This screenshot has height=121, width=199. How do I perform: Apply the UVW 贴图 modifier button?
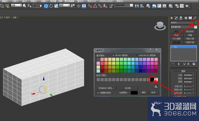tap(176, 39)
